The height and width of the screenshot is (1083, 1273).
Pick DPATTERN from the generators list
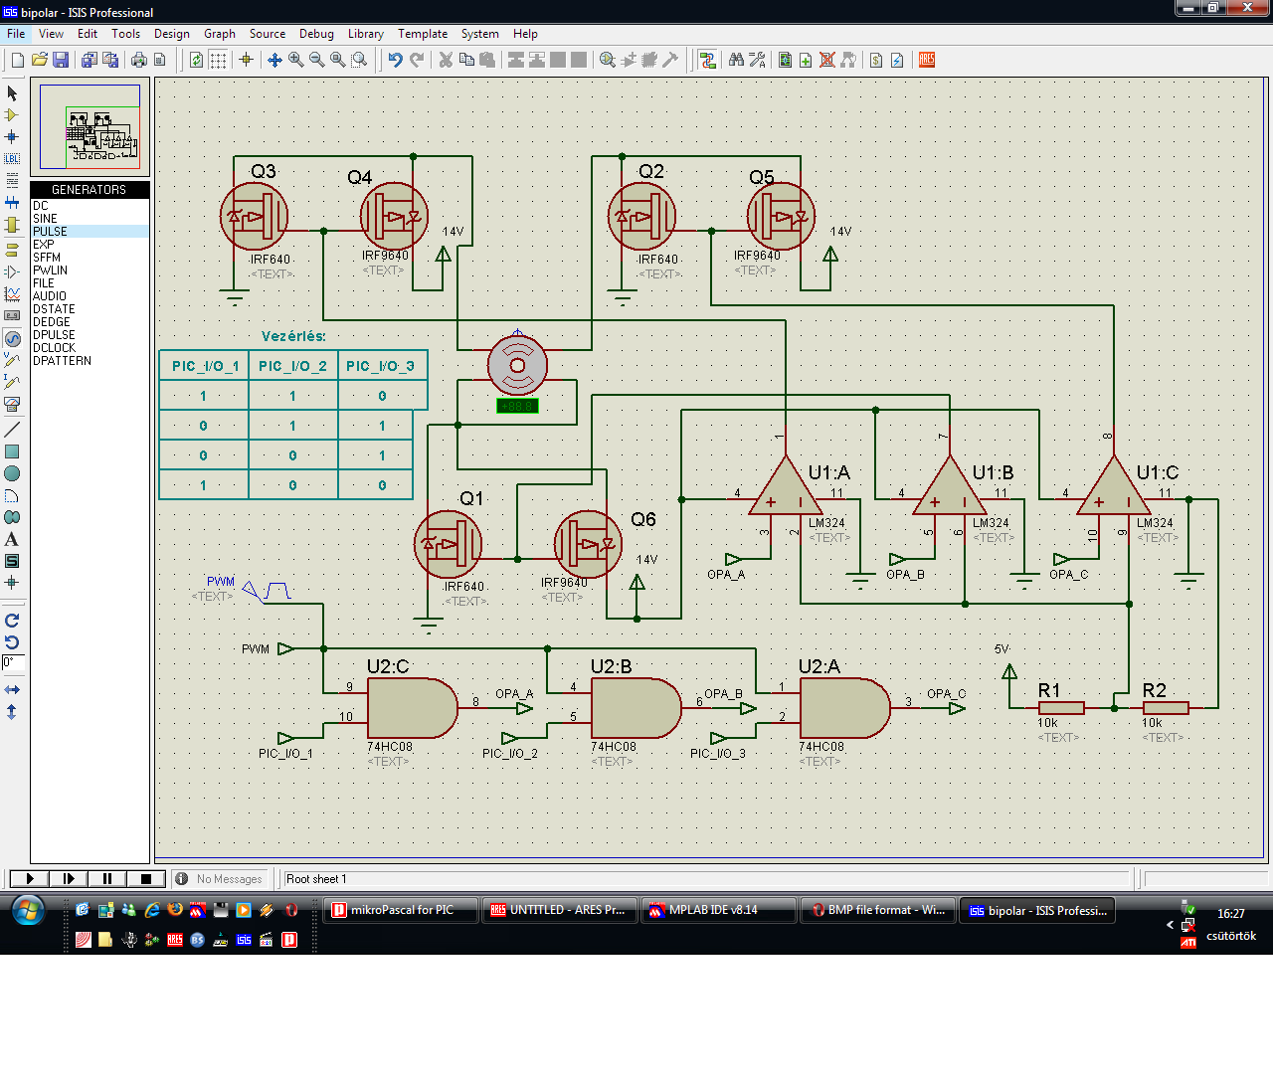62,360
